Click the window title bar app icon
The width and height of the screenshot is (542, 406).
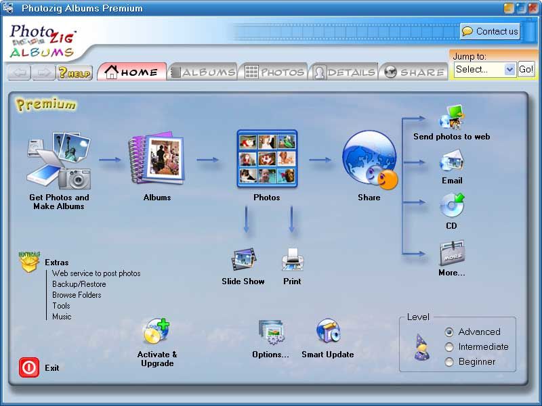pyautogui.click(x=7, y=7)
